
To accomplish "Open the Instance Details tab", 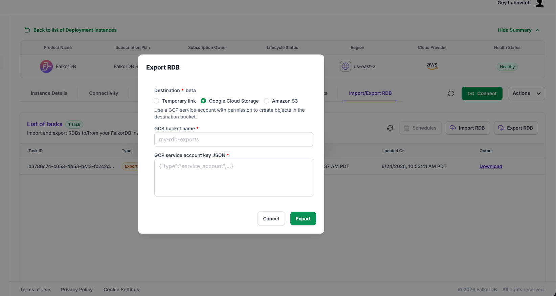I will point(49,93).
